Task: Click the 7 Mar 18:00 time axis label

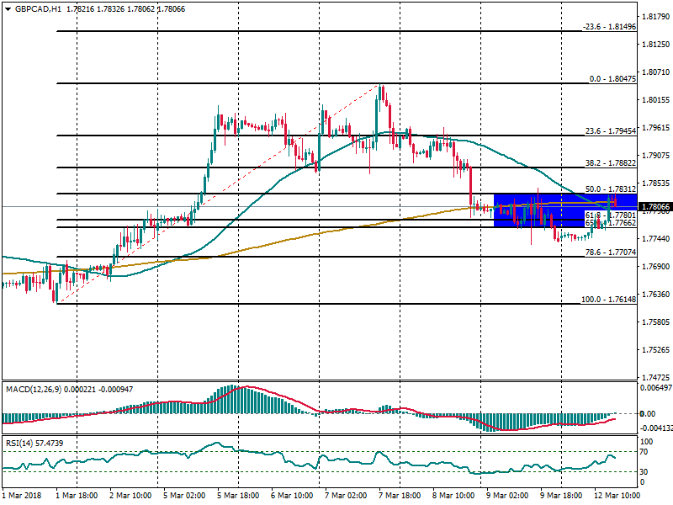Action: pos(399,497)
